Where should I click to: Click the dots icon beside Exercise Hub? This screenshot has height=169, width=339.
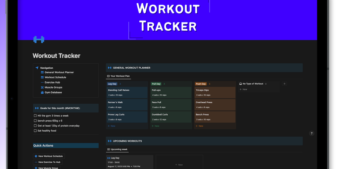[42, 82]
